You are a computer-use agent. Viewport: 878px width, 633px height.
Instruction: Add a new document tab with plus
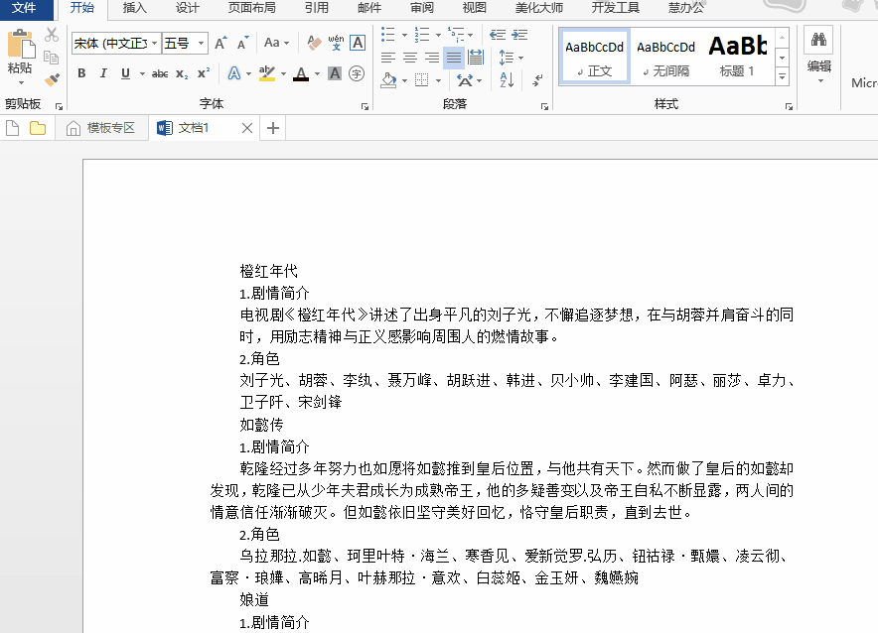click(x=273, y=128)
